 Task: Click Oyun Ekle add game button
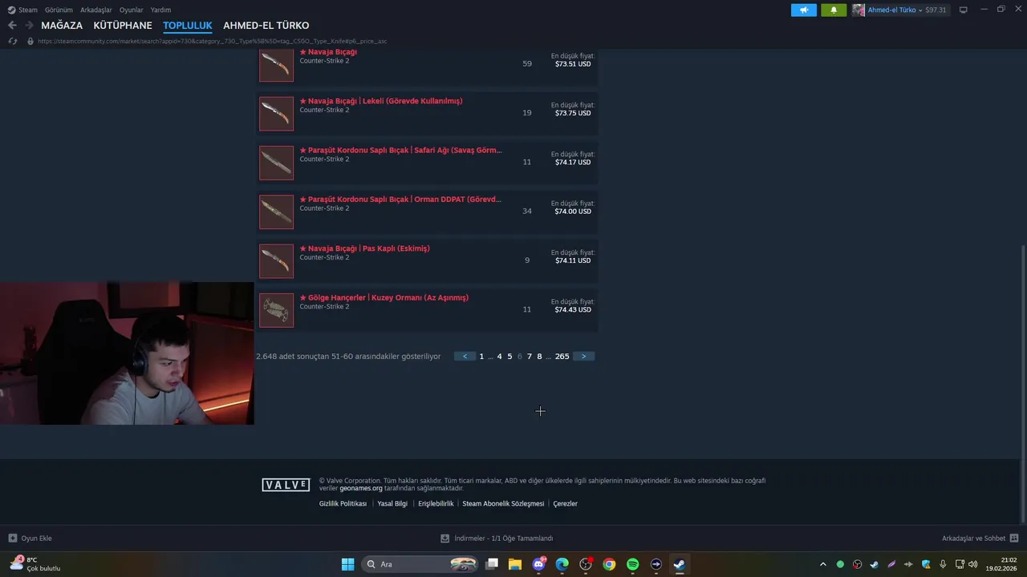[30, 539]
